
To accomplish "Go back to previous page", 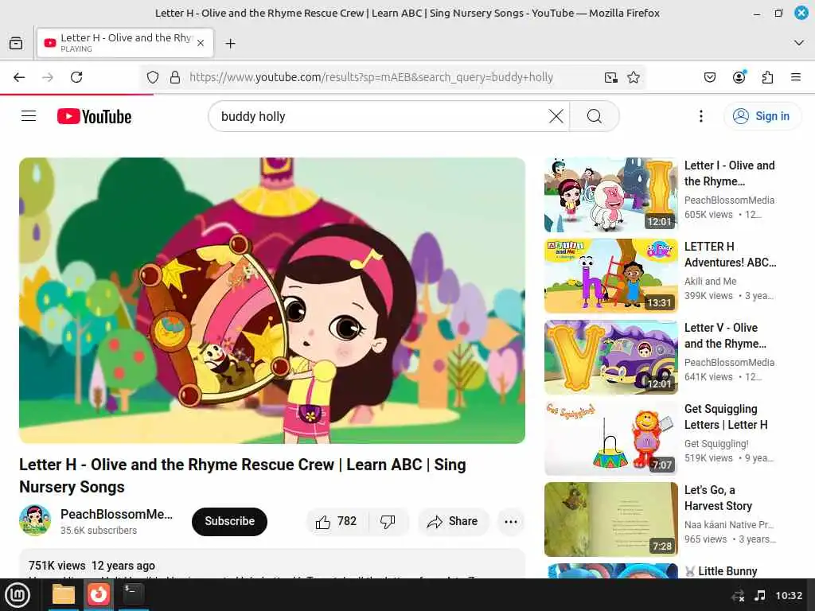I will coord(19,77).
